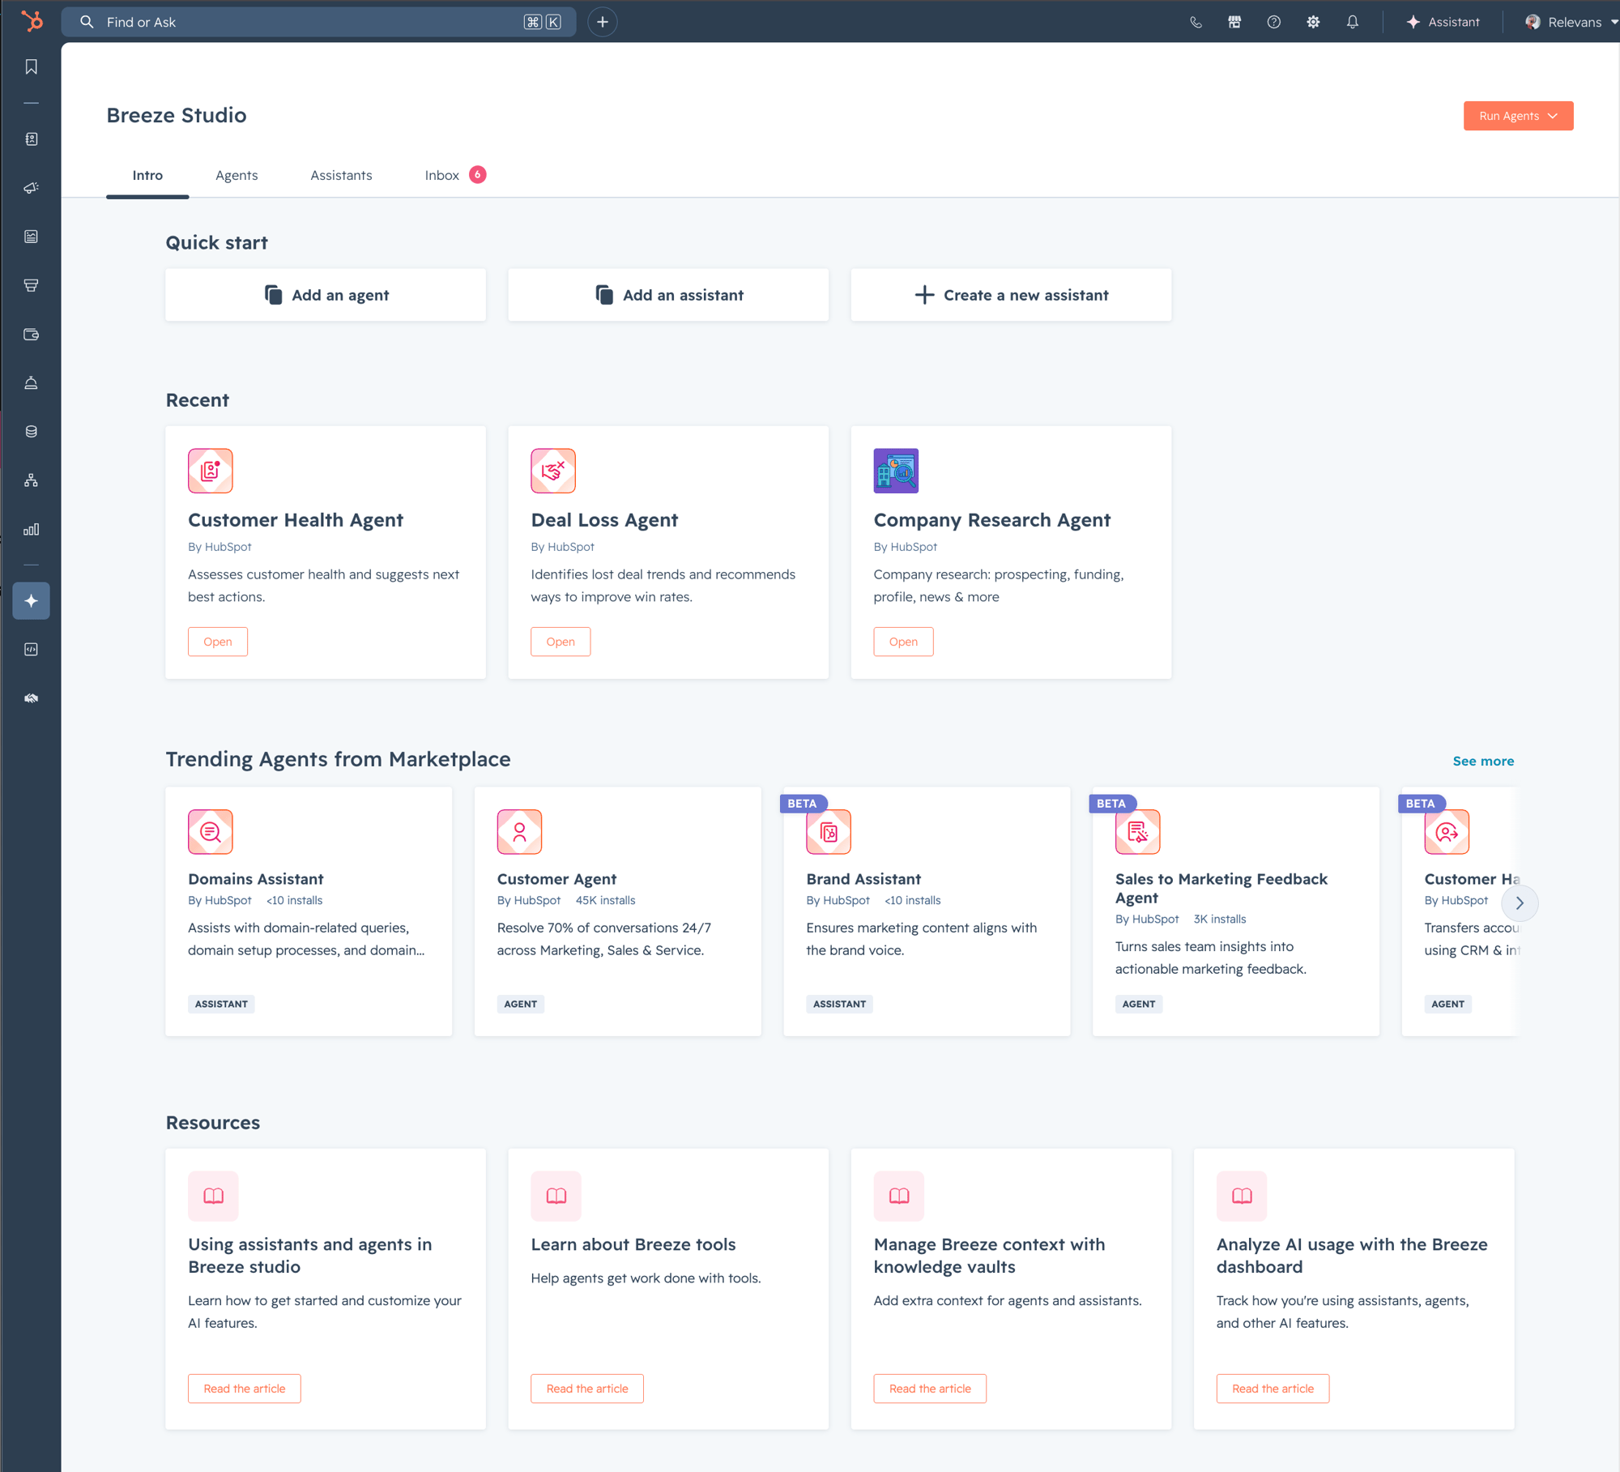Click the Domains Assistant icon
This screenshot has height=1472, width=1620.
click(x=211, y=832)
